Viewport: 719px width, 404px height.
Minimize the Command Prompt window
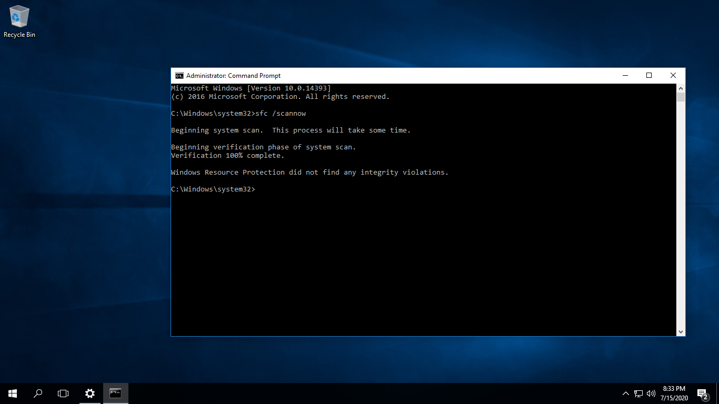[x=625, y=76]
